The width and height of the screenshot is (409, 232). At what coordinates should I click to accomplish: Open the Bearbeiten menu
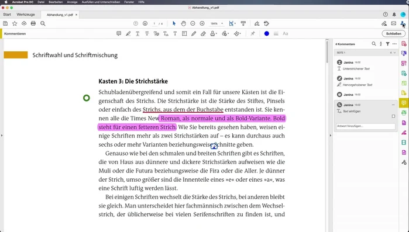pyautogui.click(x=56, y=2)
